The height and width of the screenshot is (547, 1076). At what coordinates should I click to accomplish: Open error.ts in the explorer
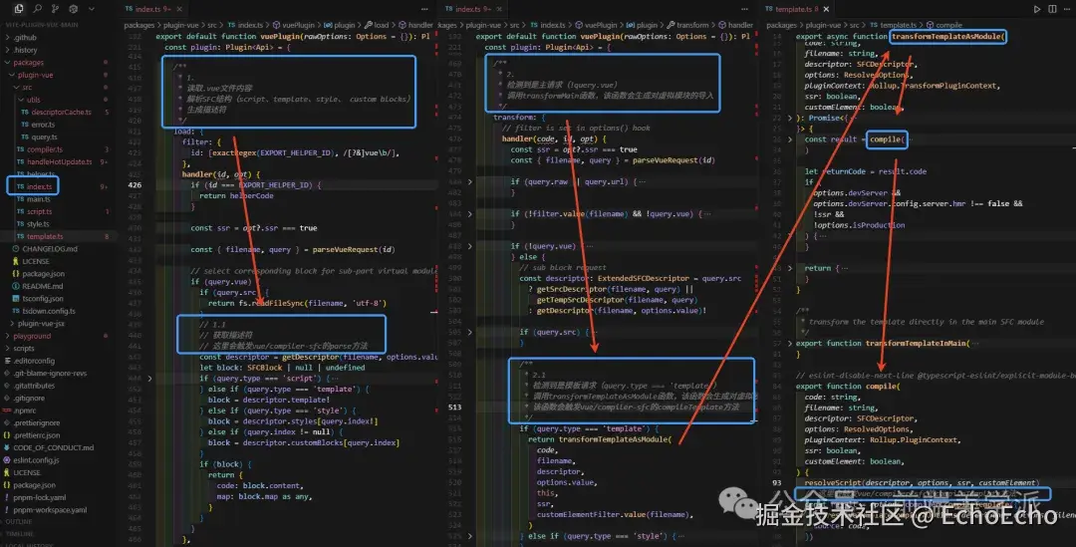pyautogui.click(x=43, y=125)
